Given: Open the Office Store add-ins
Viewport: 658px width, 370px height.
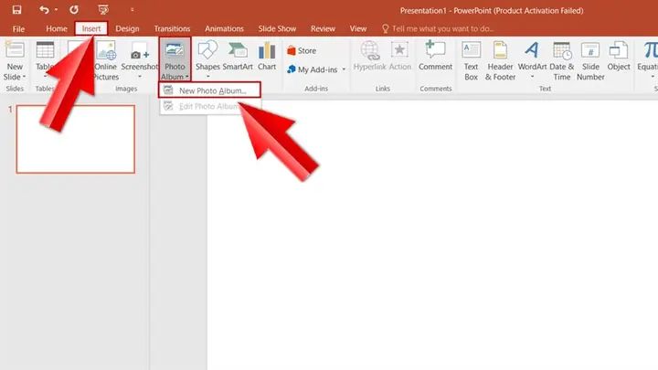Looking at the screenshot, I should click(x=302, y=51).
